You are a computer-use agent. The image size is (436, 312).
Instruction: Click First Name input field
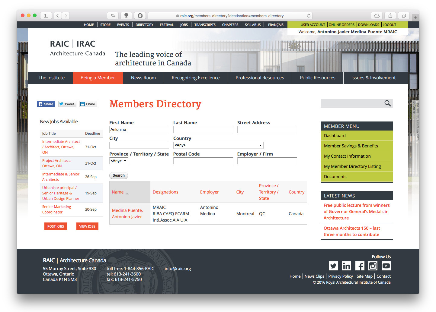click(139, 130)
